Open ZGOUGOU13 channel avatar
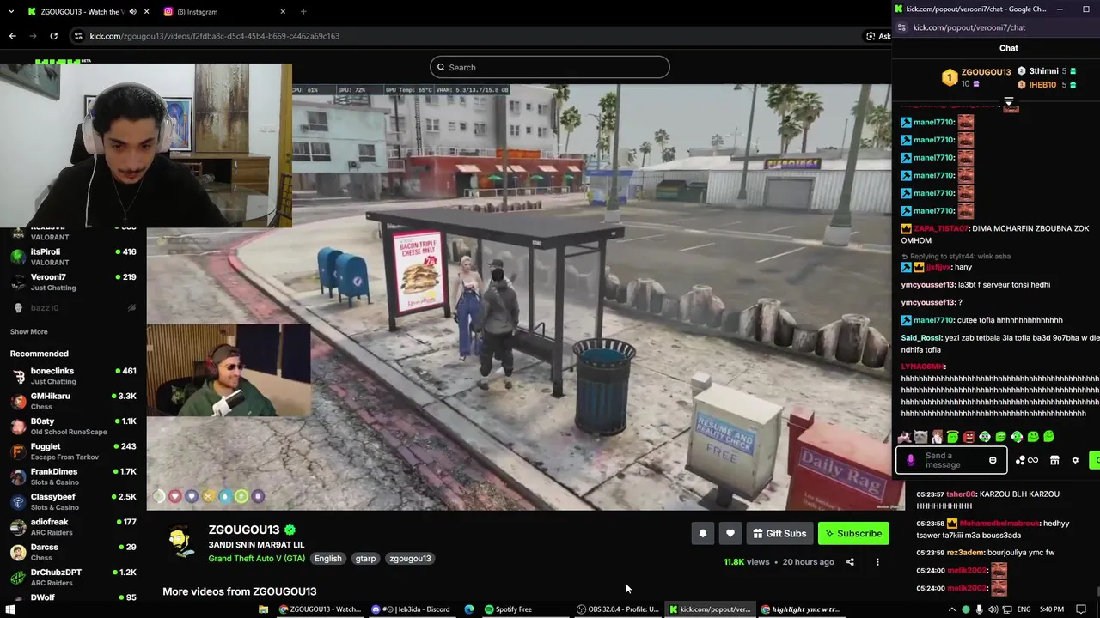 click(180, 542)
